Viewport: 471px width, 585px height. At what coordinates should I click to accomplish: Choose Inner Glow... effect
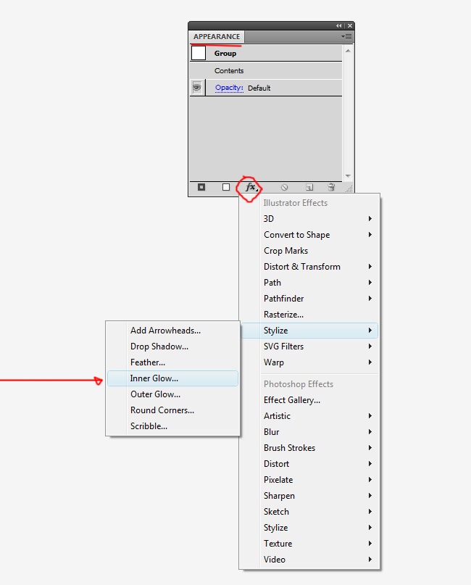point(172,378)
